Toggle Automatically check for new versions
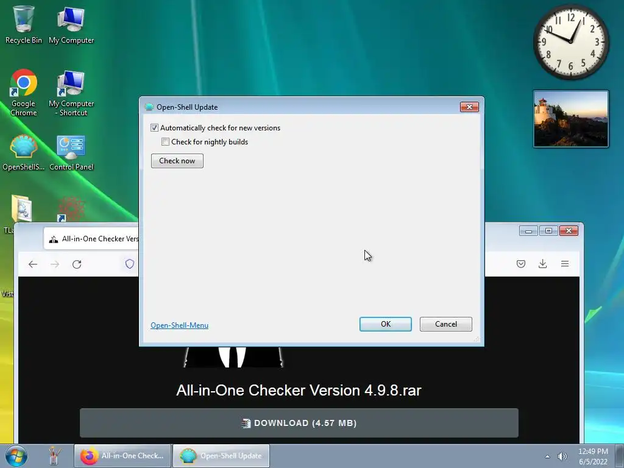Image resolution: width=624 pixels, height=468 pixels. coord(154,128)
